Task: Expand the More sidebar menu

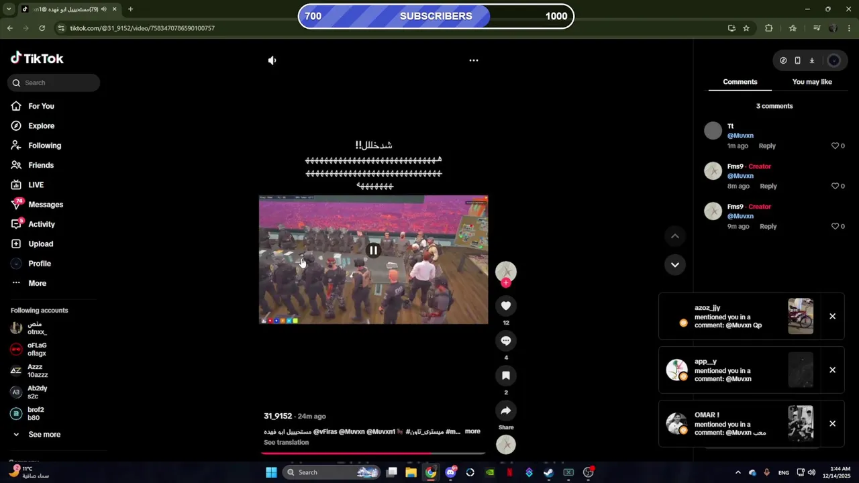Action: coord(37,283)
